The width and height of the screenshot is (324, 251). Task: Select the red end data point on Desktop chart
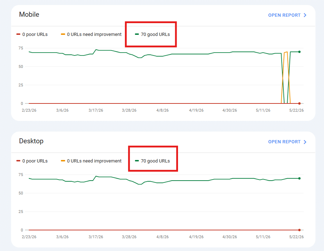pyautogui.click(x=299, y=230)
